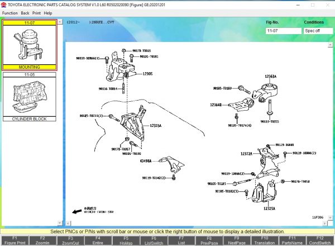Click down arrow of the diagram vertical scrollbar
The image size is (335, 246).
click(330, 217)
